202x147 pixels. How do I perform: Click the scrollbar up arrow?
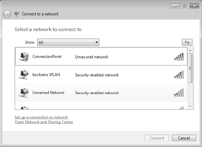point(190,50)
